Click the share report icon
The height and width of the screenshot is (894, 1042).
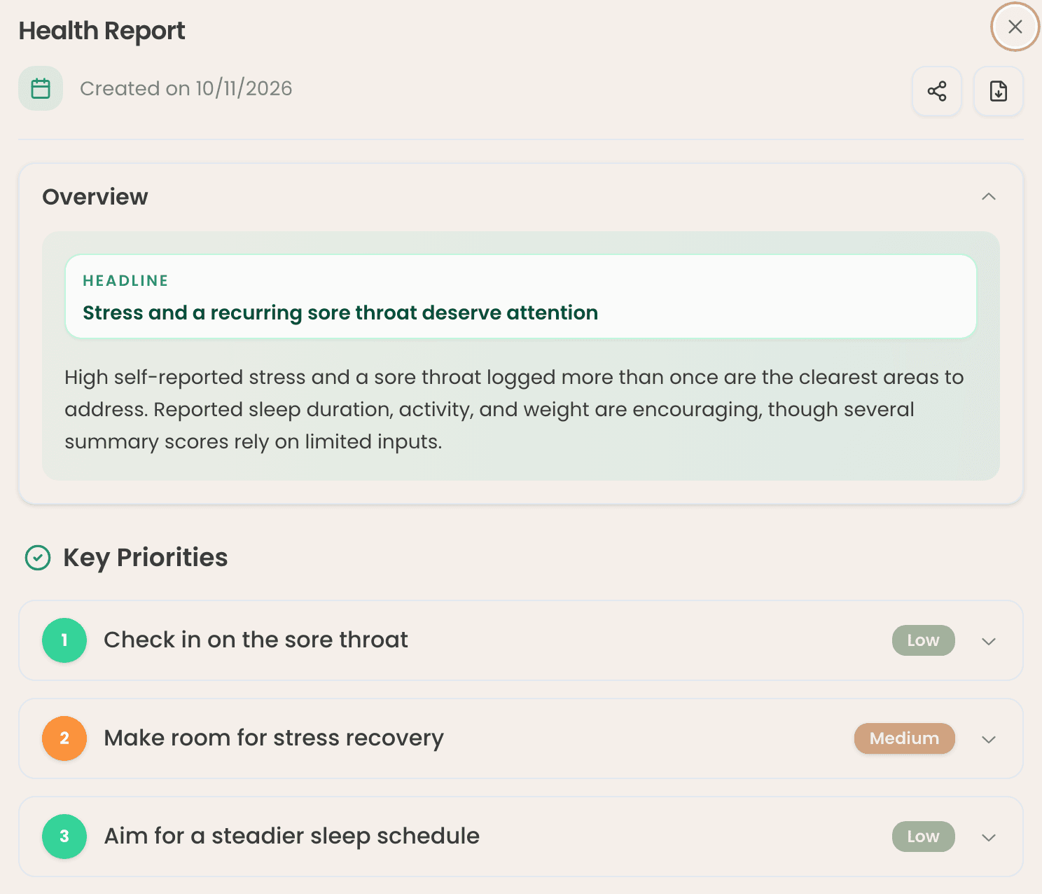(937, 91)
